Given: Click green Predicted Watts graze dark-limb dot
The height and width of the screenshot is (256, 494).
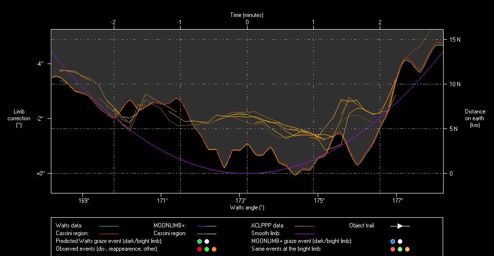Looking at the screenshot, I should (200, 241).
